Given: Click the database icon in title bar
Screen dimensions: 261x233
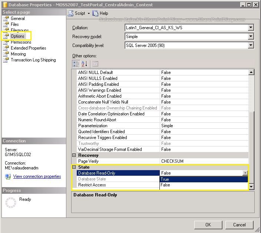Looking at the screenshot, I should coord(5,5).
